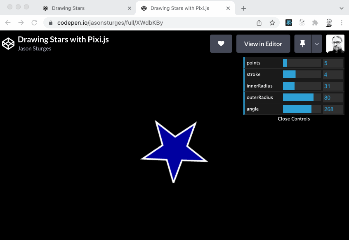Open the browser extensions puzzle icon

(x=316, y=23)
